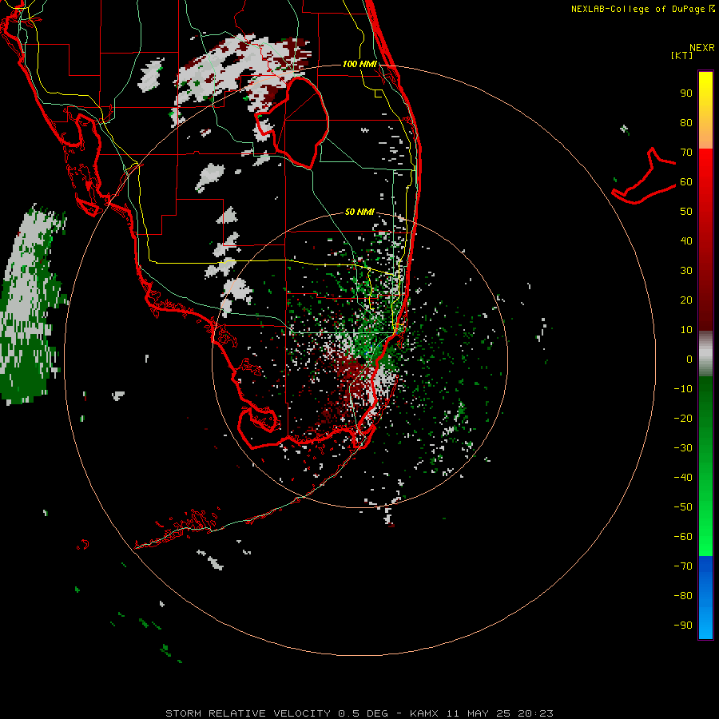Screen dimensions: 719x719
Task: Click the -90 value on the scale
Action: pos(683,626)
